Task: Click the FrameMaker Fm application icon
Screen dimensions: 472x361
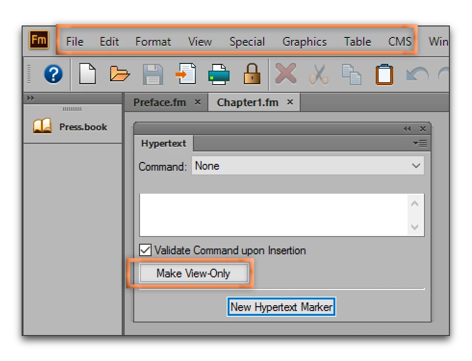Action: [x=38, y=39]
